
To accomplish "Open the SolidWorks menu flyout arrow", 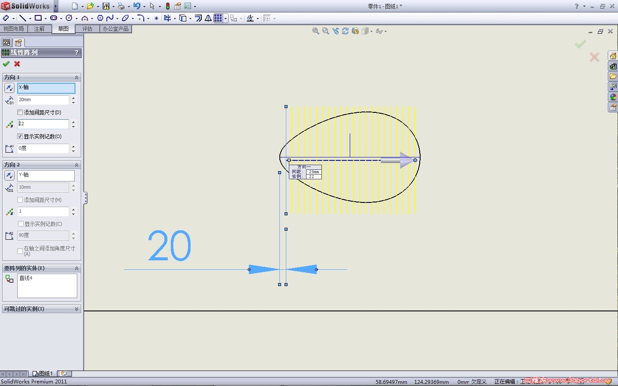I will tap(56, 6).
